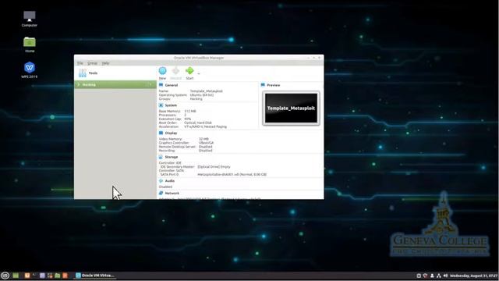
Task: Click the VBoxVGA graphics controller value
Action: [206, 143]
